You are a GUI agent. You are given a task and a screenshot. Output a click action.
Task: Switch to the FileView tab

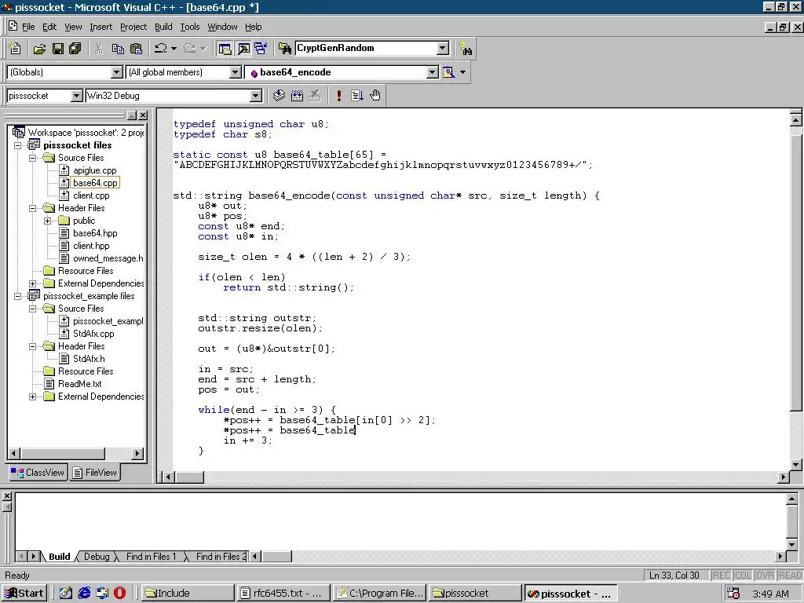tap(95, 473)
